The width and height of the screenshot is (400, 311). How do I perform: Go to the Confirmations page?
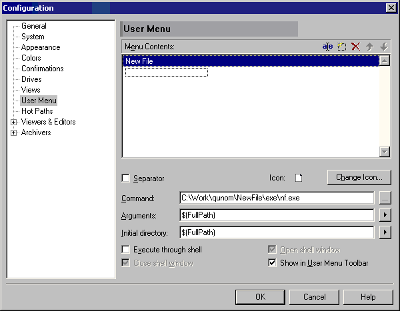tap(43, 69)
